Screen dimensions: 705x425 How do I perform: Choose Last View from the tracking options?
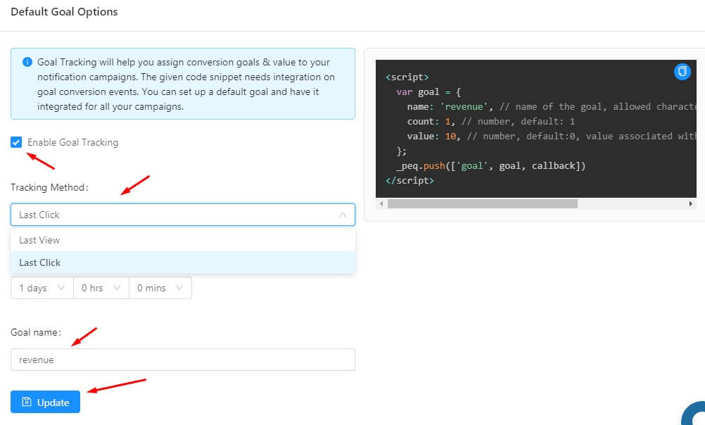pos(182,240)
